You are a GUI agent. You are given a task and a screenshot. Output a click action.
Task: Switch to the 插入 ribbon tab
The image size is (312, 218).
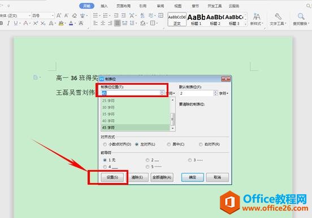pyautogui.click(x=104, y=6)
